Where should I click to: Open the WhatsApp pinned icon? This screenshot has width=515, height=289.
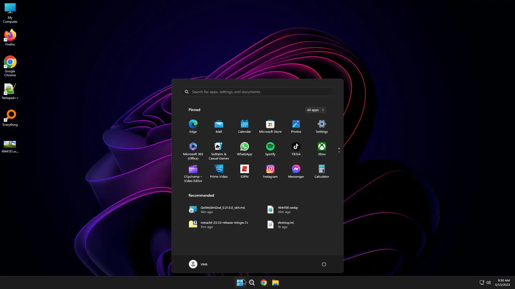244,149
